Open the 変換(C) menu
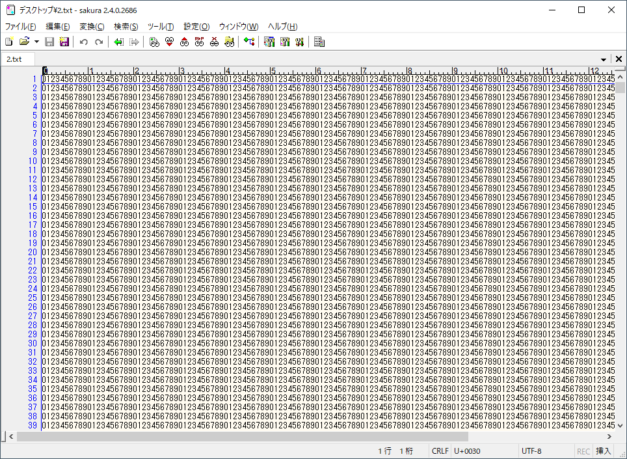Screen dimensions: 627x459 [92, 27]
